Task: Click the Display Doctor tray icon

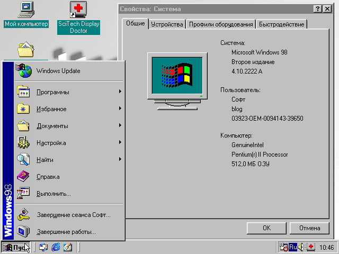Action: tap(311, 247)
